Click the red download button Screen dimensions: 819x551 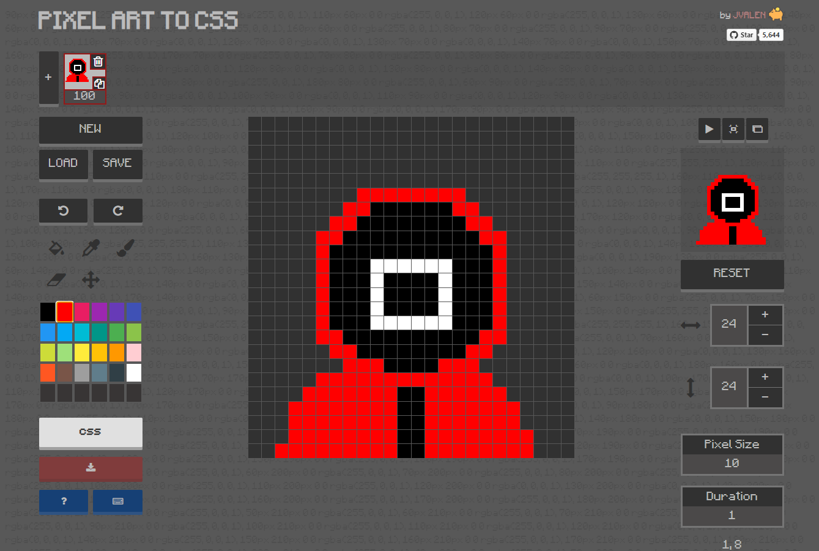(91, 468)
